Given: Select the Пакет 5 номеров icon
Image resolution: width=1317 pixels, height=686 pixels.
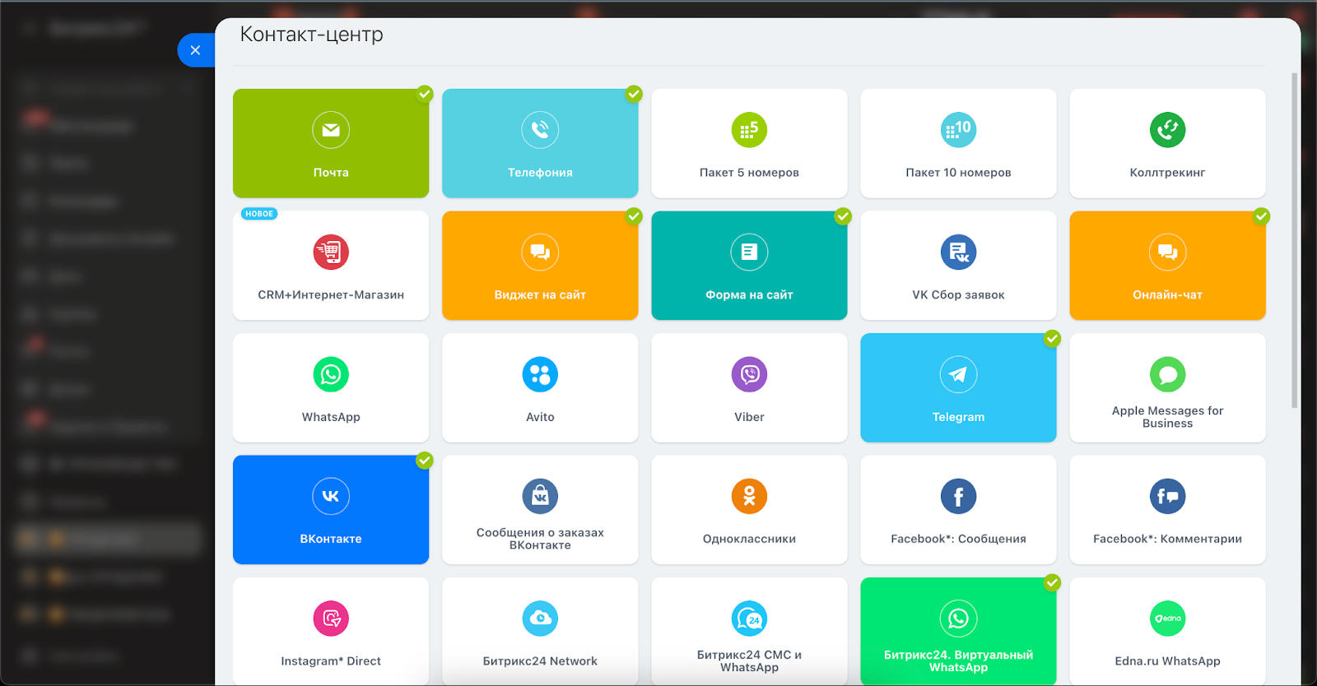Looking at the screenshot, I should [749, 130].
